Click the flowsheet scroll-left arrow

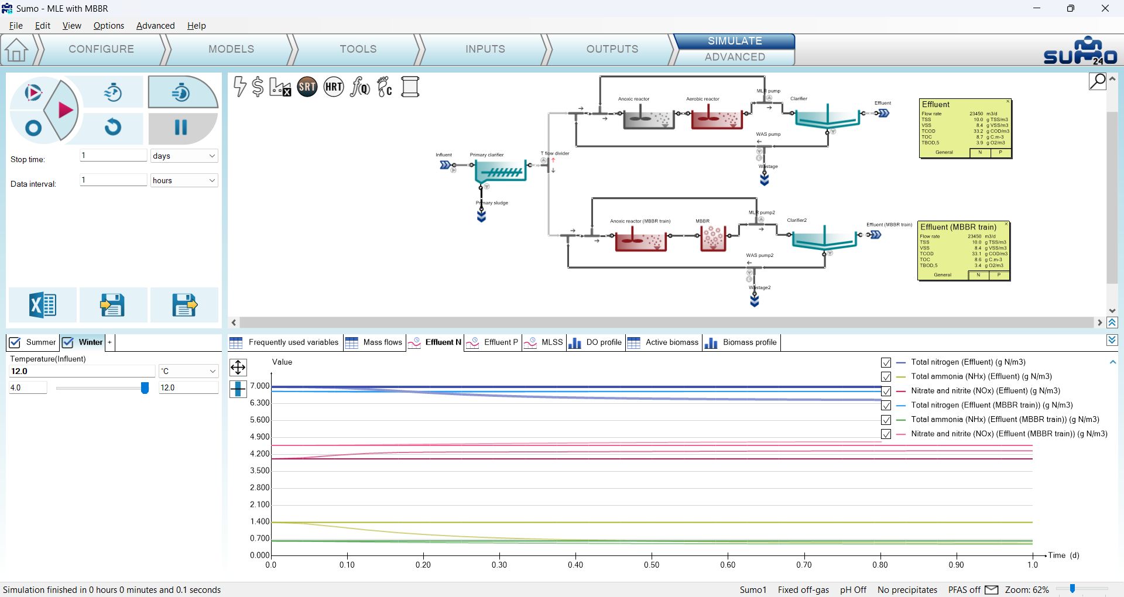[234, 322]
